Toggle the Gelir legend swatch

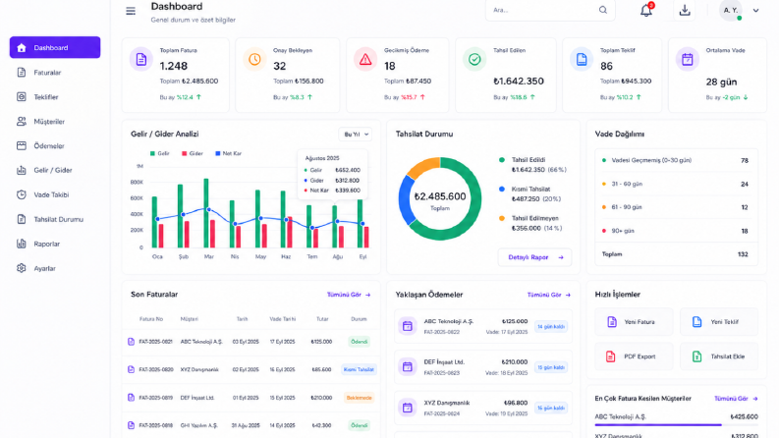click(152, 153)
